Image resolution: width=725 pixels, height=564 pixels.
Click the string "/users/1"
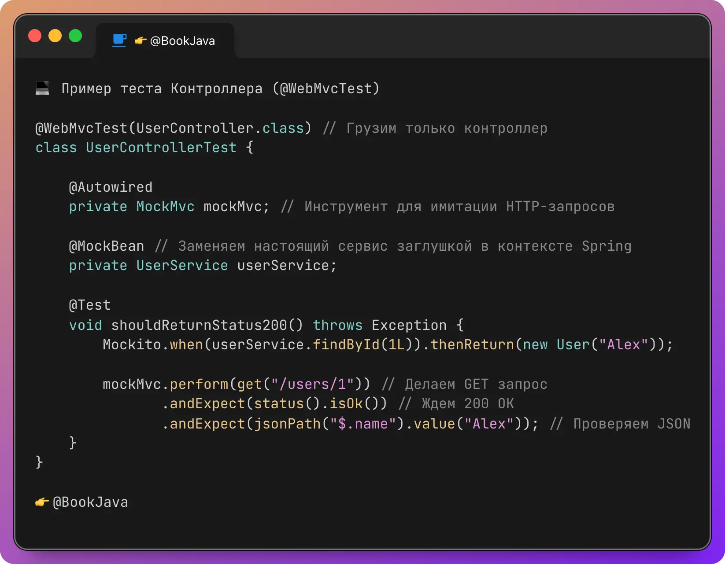tap(312, 384)
